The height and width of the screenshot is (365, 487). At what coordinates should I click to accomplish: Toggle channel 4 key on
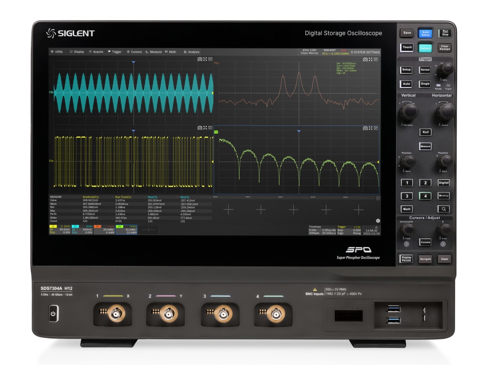[425, 196]
